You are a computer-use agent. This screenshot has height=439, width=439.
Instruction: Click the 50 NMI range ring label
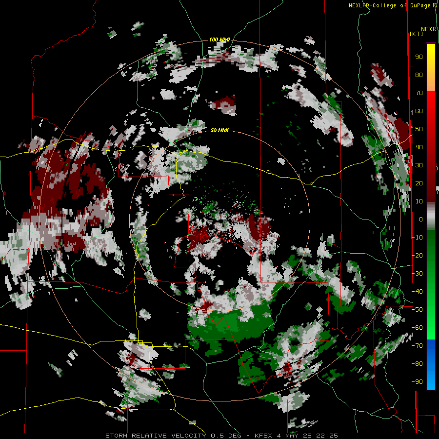pyautogui.click(x=219, y=130)
